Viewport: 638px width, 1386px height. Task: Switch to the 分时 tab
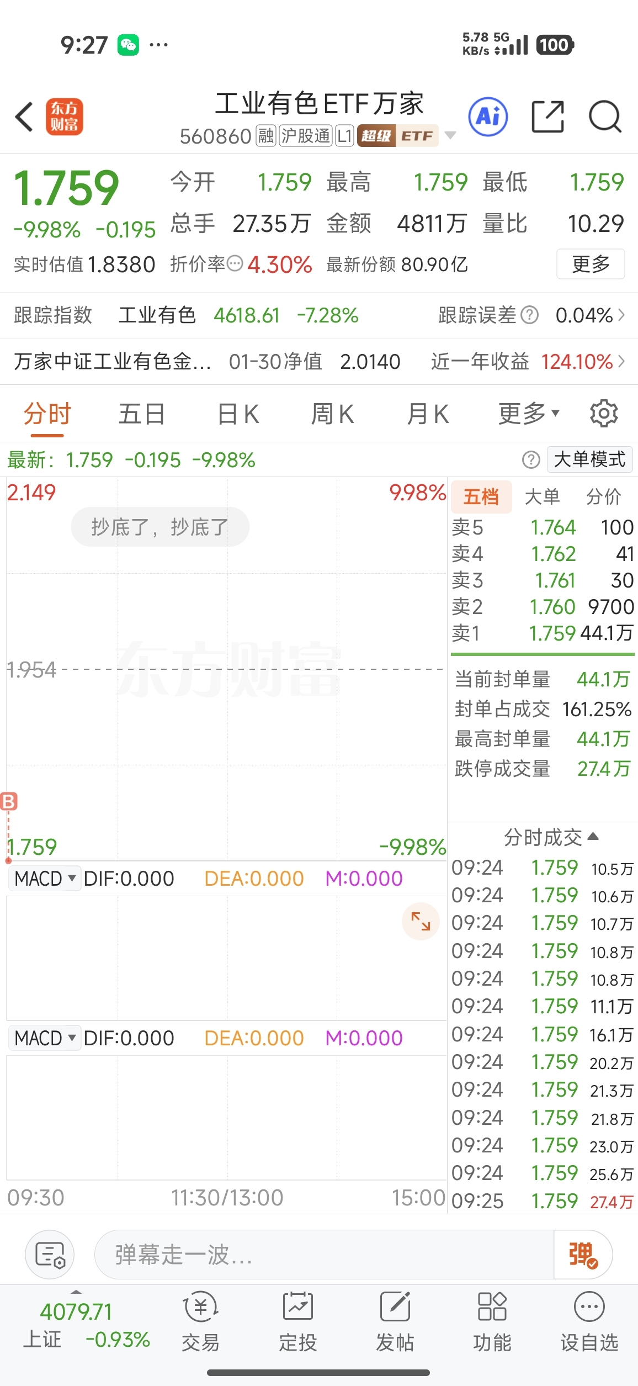coord(47,414)
